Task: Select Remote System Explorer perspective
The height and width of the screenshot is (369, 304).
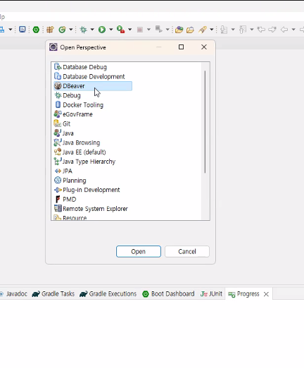Action: [x=91, y=209]
